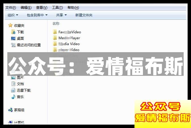Screen dimensions: 191x128
Task: Open the 帮助(H) menu
Action: click(73, 8)
